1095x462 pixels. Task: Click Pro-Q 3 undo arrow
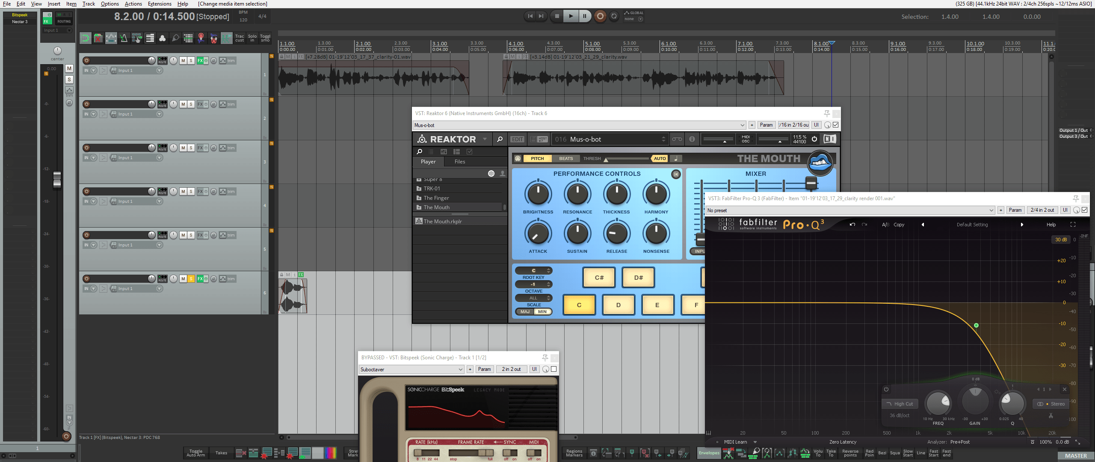(852, 225)
